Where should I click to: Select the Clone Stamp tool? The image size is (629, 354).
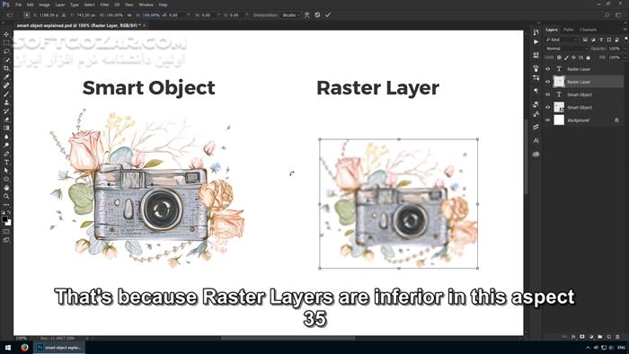pyautogui.click(x=6, y=102)
